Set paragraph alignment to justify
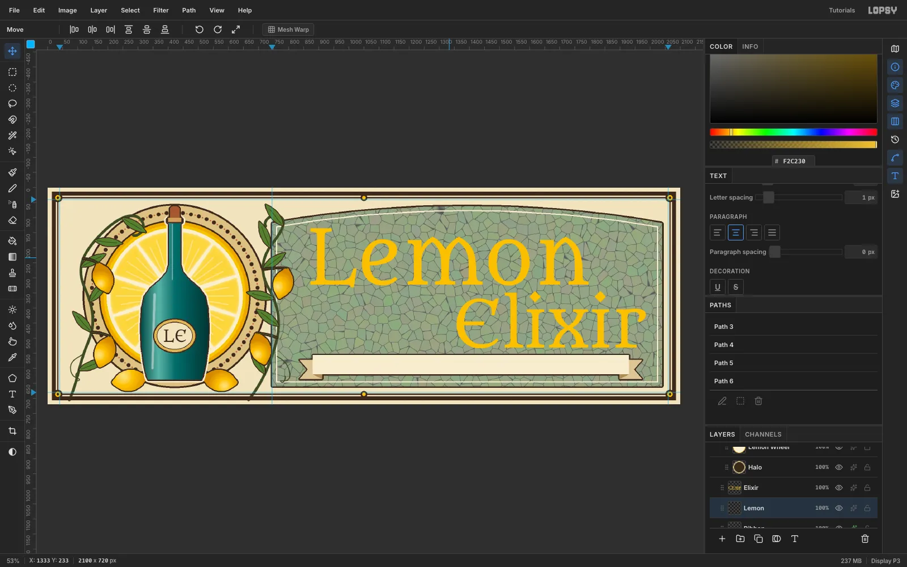The height and width of the screenshot is (567, 907). [x=772, y=232]
